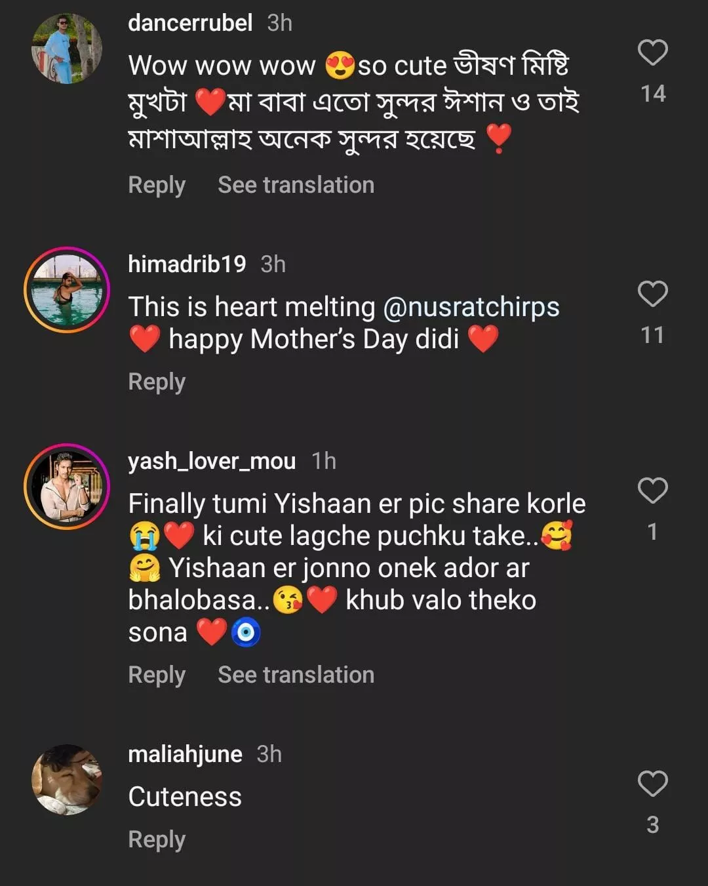Tap maliahjune's dog profile picture
708x886 pixels.
67,780
